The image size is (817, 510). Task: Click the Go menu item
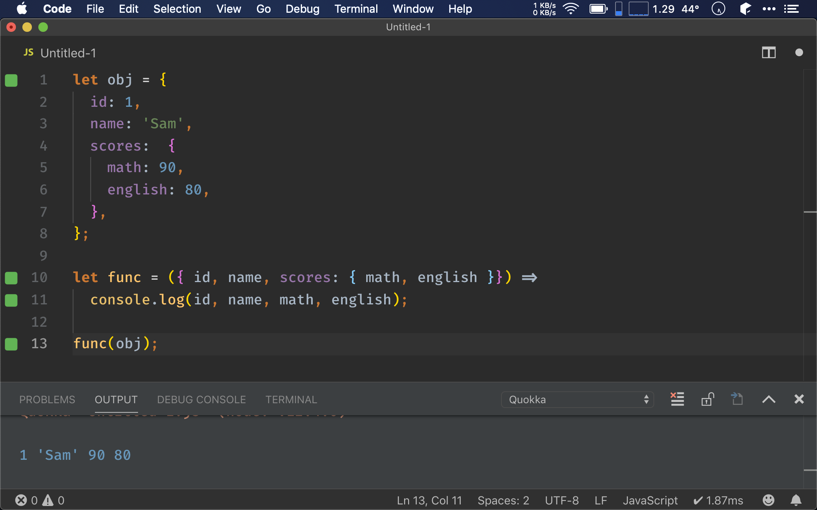(x=264, y=9)
